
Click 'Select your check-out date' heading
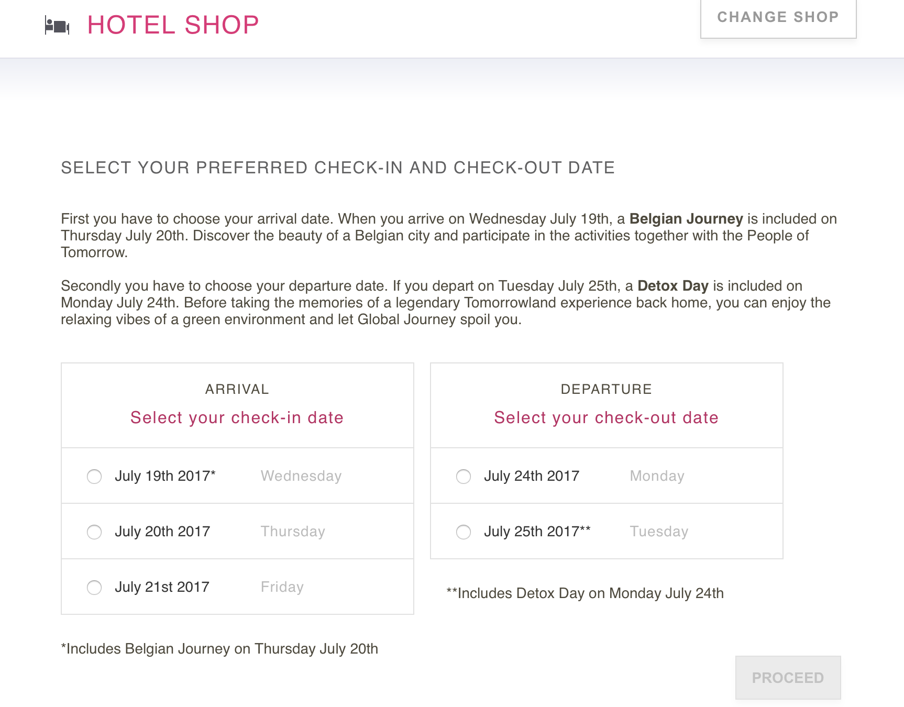[606, 418]
